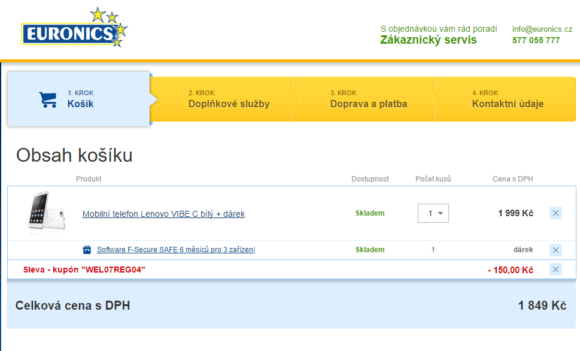Click the Skladem status for F-Secure software

[370, 250]
